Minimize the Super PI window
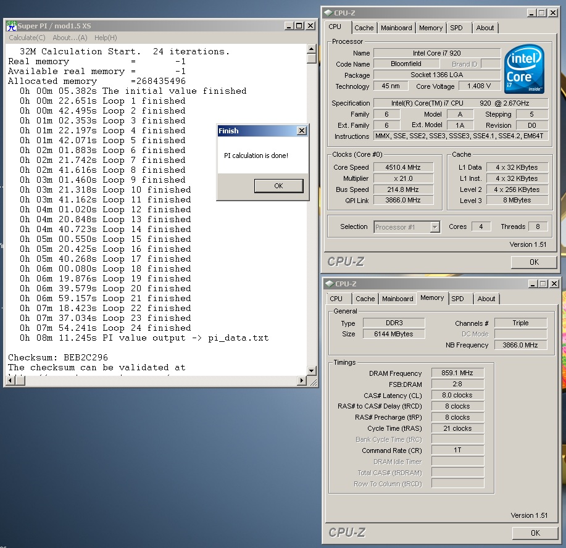 tap(289, 26)
